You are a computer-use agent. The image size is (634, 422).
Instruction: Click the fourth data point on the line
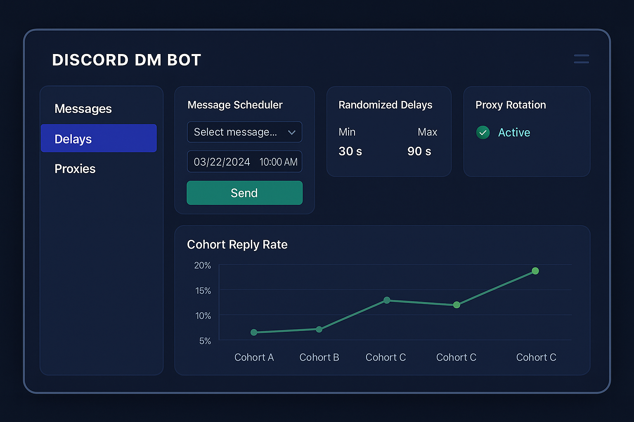tap(457, 305)
